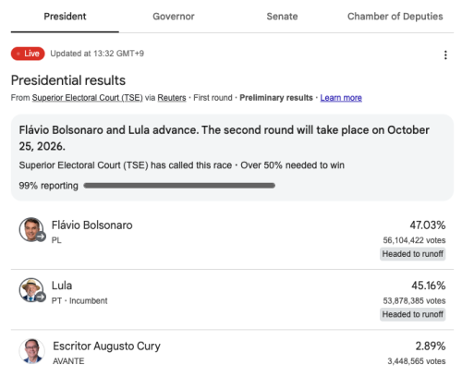Image resolution: width=462 pixels, height=377 pixels.
Task: Click Flávio Bolsonaro's profile photo
Action: [x=31, y=230]
